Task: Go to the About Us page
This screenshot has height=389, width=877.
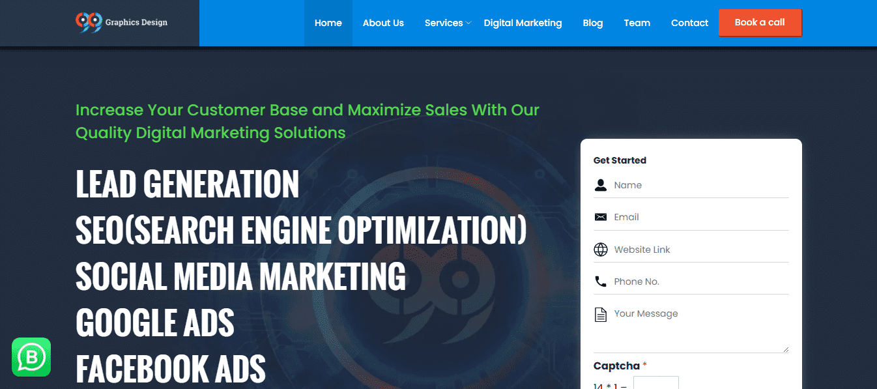Action: pos(383,23)
